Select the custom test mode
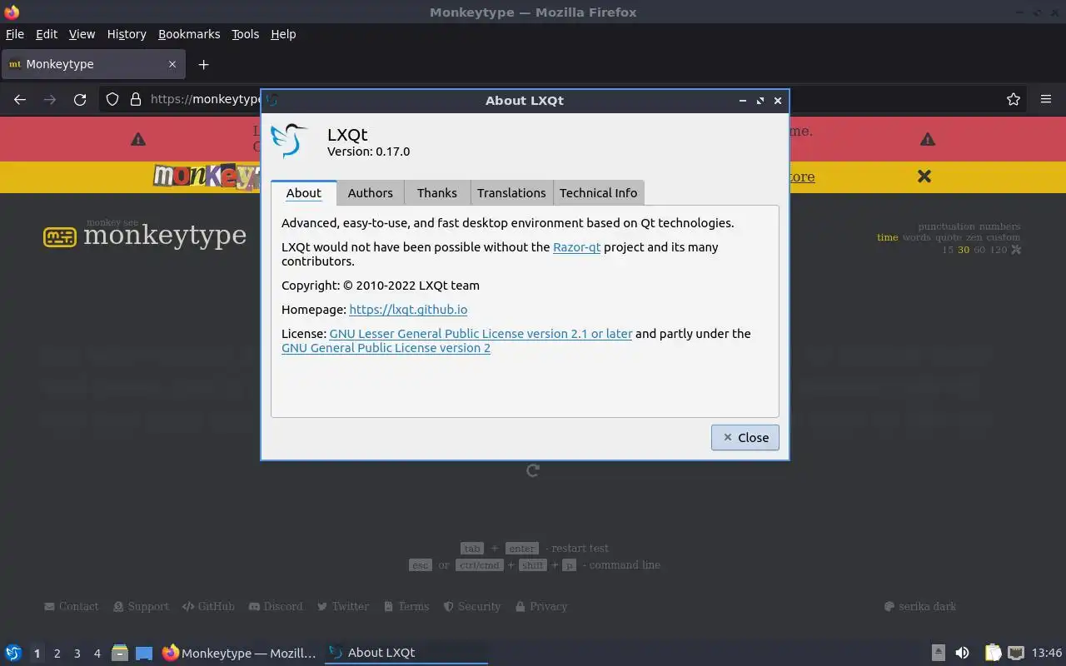Viewport: 1066px width, 666px height. click(x=1004, y=238)
